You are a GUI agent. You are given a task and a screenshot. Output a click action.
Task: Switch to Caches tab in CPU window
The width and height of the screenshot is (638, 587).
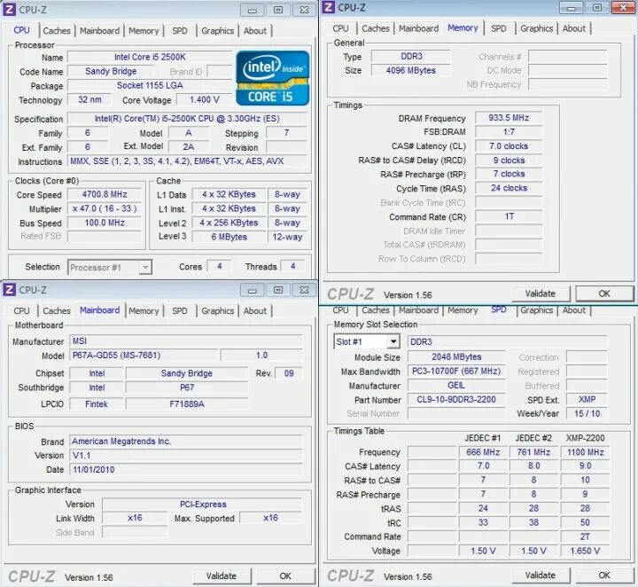click(x=57, y=31)
